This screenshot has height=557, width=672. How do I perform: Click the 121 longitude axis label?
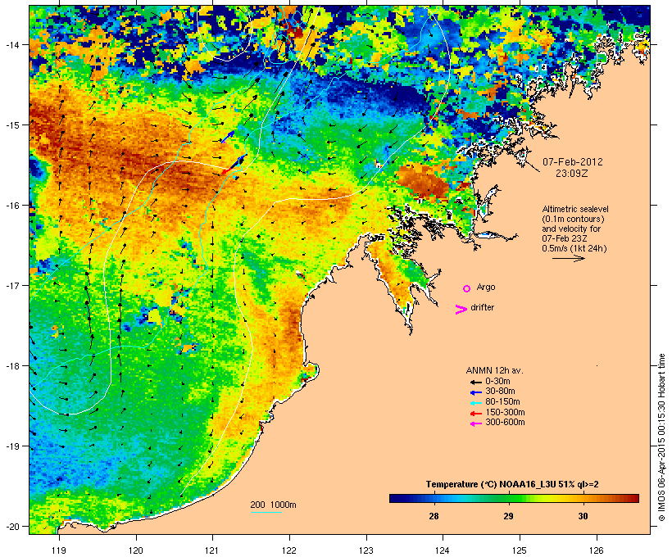(x=213, y=550)
